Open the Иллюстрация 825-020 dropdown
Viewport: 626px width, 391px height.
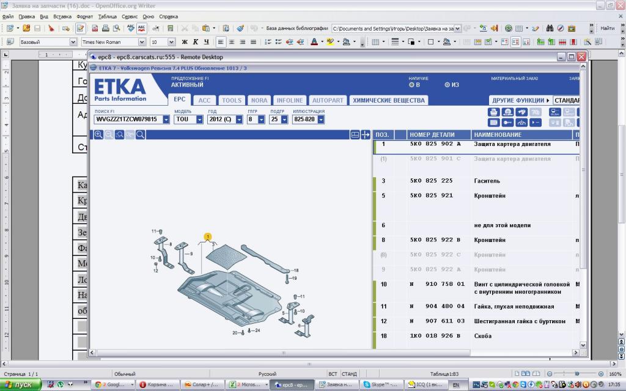pyautogui.click(x=321, y=119)
